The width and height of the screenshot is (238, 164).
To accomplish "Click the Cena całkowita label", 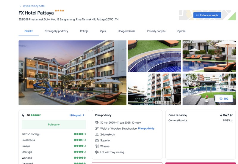I will point(178,120).
